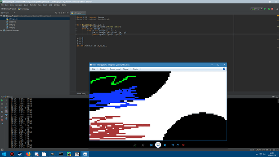Open the Firefox icon on the taskbar
This screenshot has width=279, height=157.
point(28,154)
